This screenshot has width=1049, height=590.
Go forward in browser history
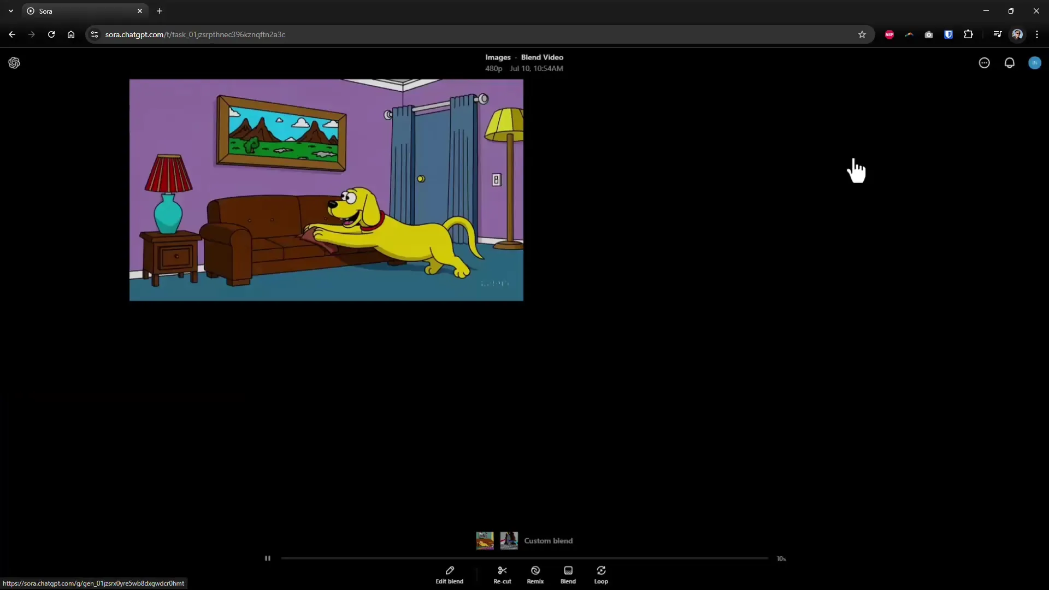(x=32, y=34)
